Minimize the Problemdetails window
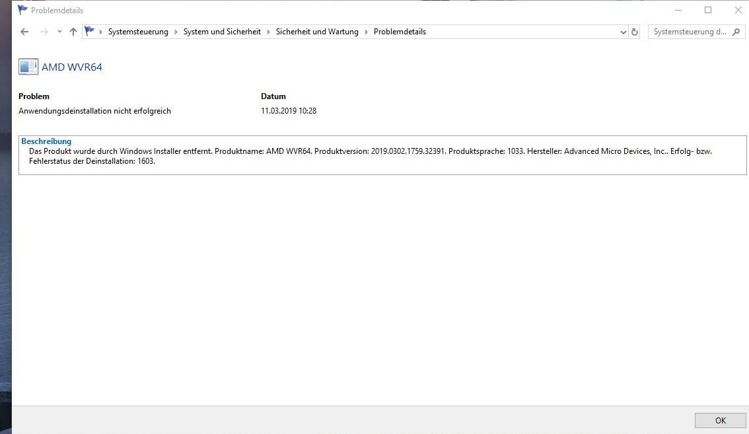749x434 pixels. (x=678, y=10)
